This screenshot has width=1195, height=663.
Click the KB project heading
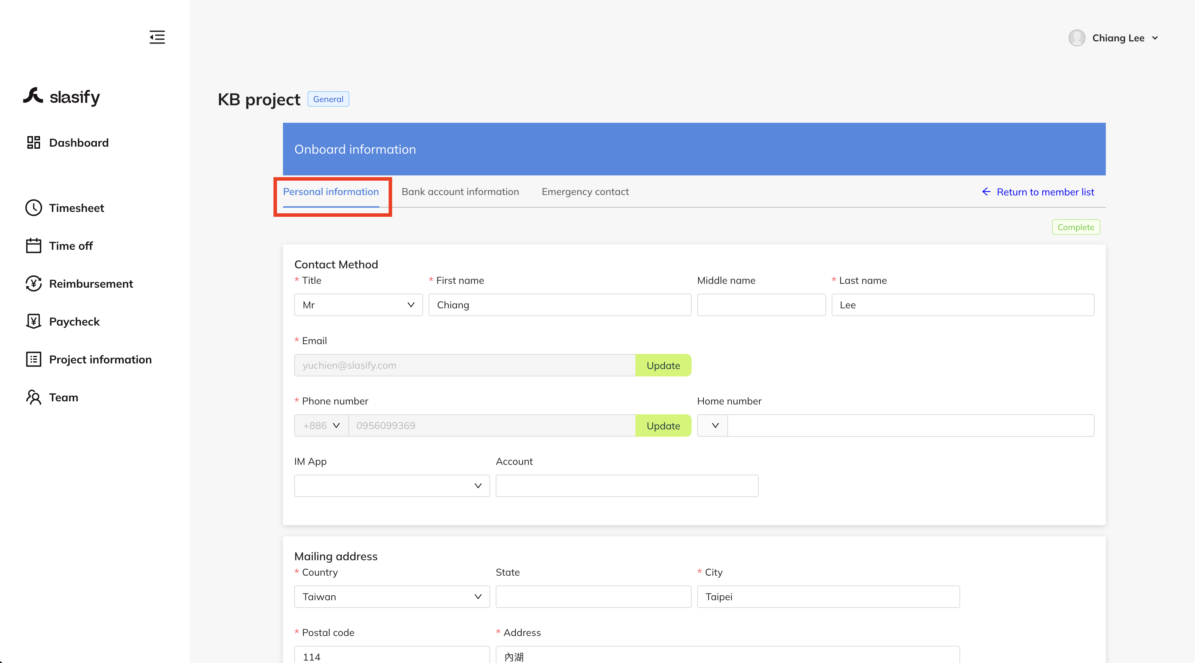pyautogui.click(x=259, y=99)
